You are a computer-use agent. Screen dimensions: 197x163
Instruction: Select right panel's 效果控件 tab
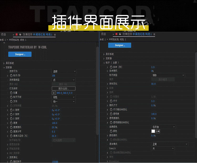point(137,34)
